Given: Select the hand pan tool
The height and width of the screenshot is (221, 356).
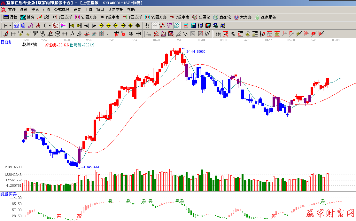Looking at the screenshot, I should [x=147, y=26].
